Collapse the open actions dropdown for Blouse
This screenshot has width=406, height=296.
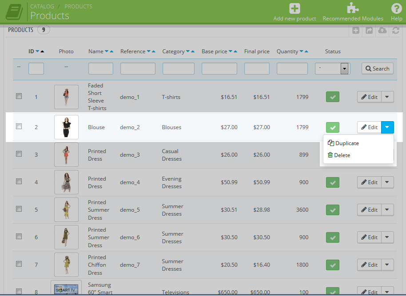pyautogui.click(x=387, y=127)
